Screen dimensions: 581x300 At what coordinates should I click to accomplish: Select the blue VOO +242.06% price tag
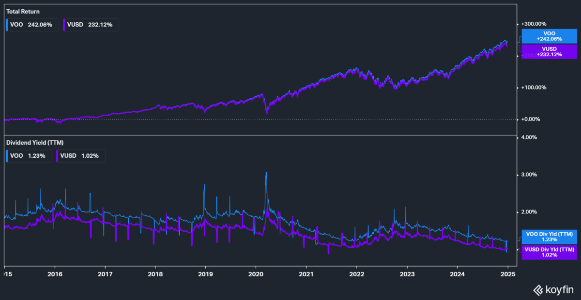pos(549,37)
